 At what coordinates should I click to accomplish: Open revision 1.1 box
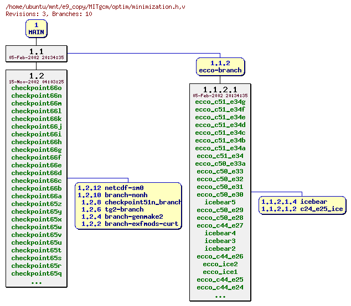(37, 54)
